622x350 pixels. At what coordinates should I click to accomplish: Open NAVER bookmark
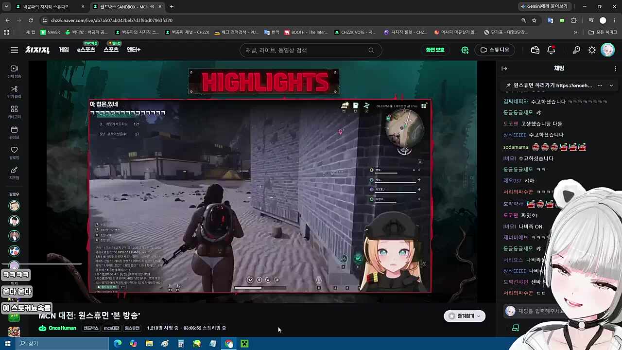click(51, 33)
